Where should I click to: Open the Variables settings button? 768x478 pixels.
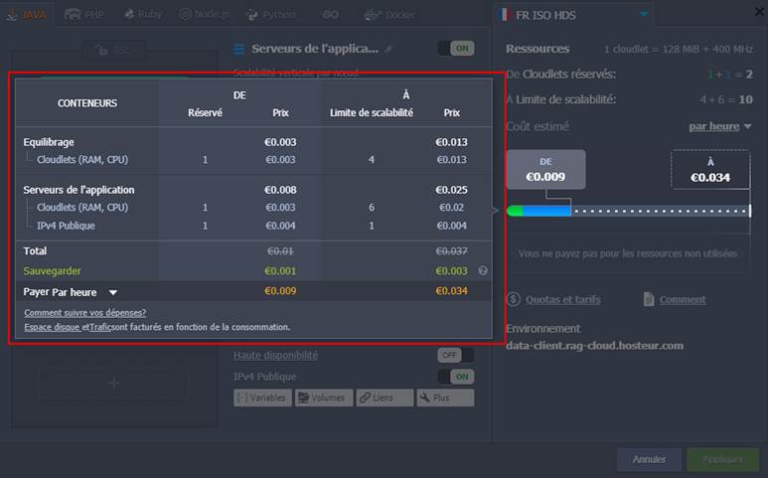pos(263,398)
